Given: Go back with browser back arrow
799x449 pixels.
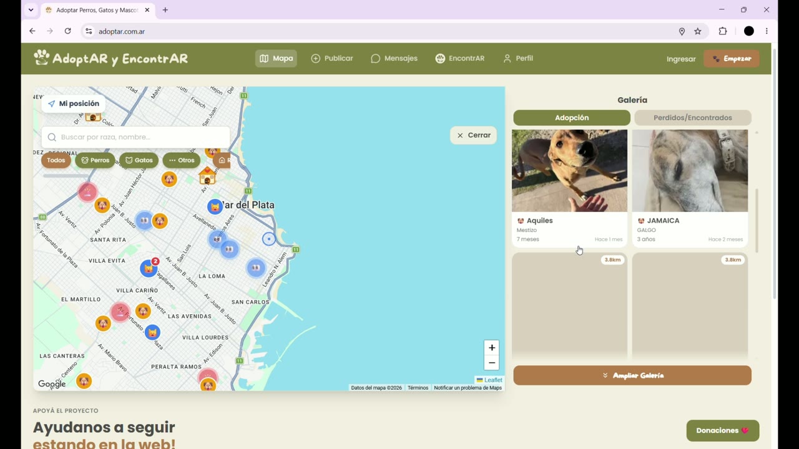Looking at the screenshot, I should 32,31.
